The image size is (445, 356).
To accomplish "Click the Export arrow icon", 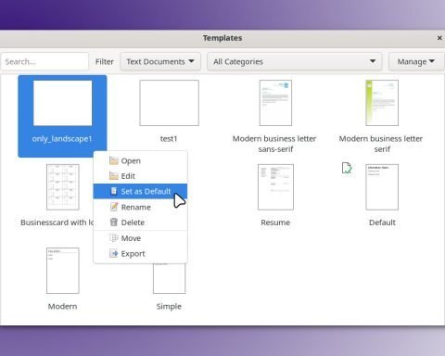I will pos(114,253).
